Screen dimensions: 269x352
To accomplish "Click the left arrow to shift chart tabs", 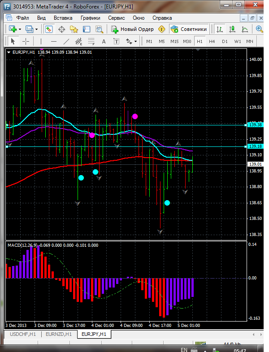I will point(253,334).
